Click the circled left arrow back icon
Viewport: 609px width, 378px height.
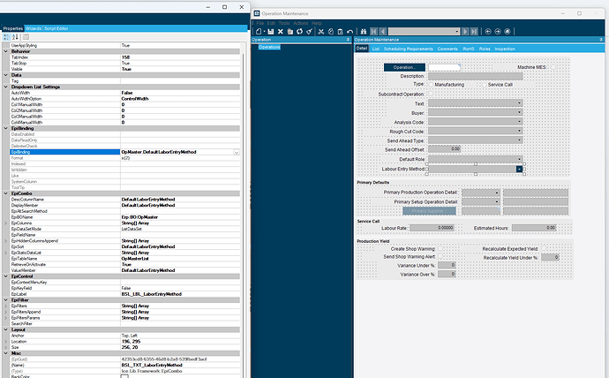488,32
